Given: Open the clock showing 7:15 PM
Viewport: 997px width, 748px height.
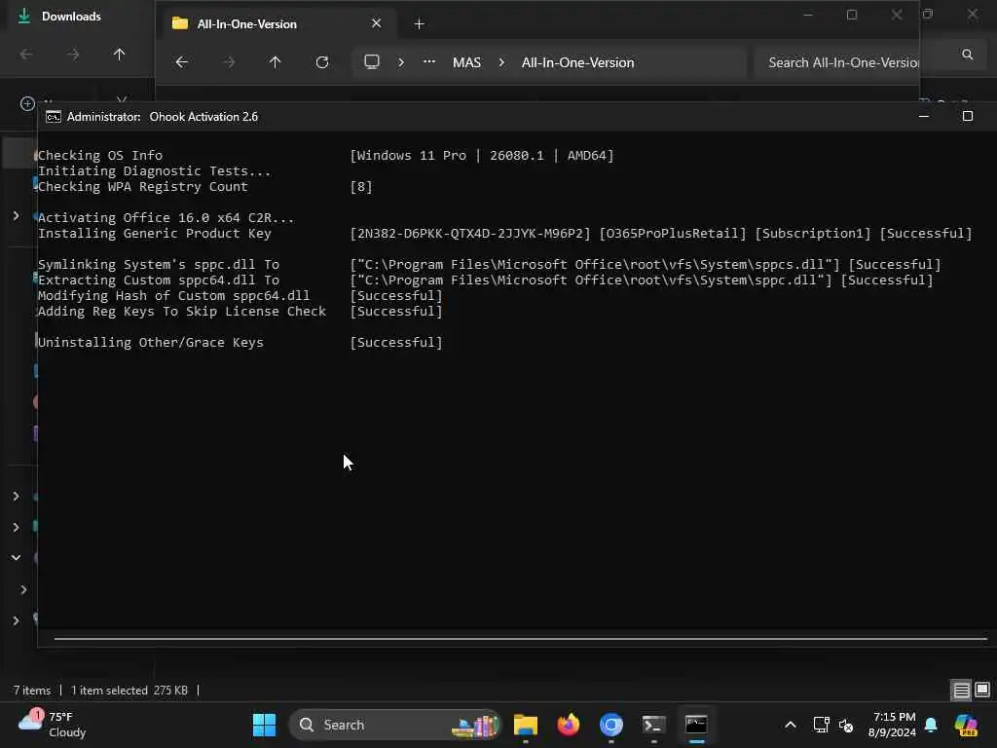Looking at the screenshot, I should coord(893,725).
